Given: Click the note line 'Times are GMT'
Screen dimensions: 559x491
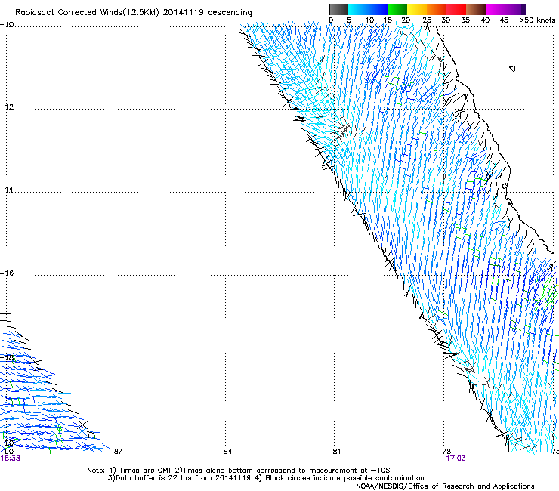Looking at the screenshot, I should click(146, 471).
